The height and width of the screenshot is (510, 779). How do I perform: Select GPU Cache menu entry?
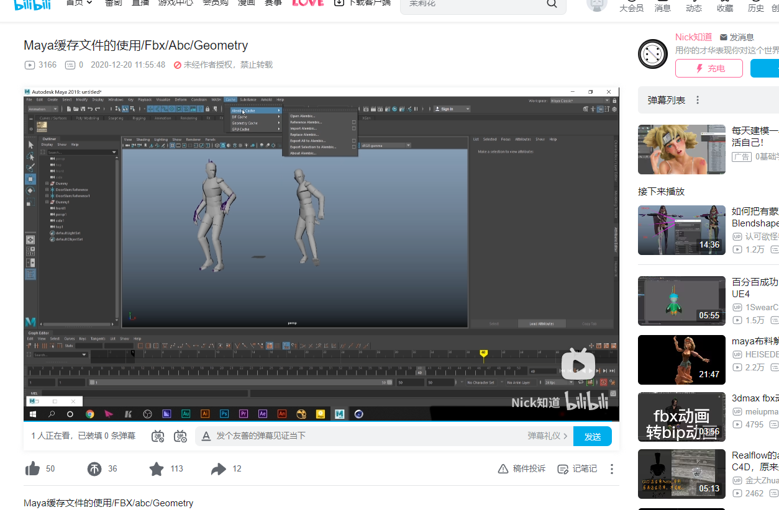[x=255, y=129]
